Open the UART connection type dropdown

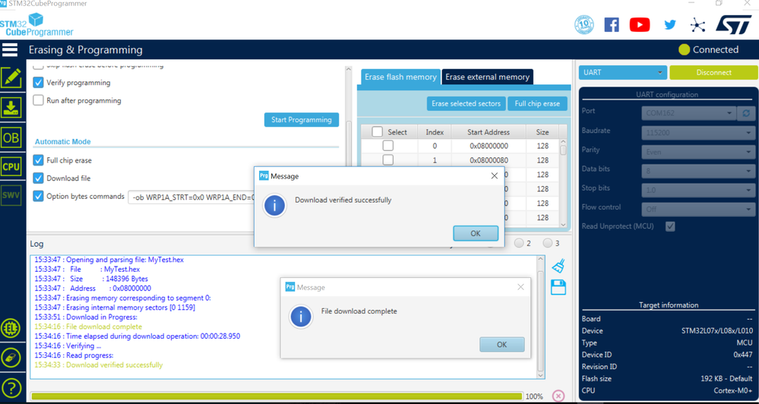(x=623, y=73)
